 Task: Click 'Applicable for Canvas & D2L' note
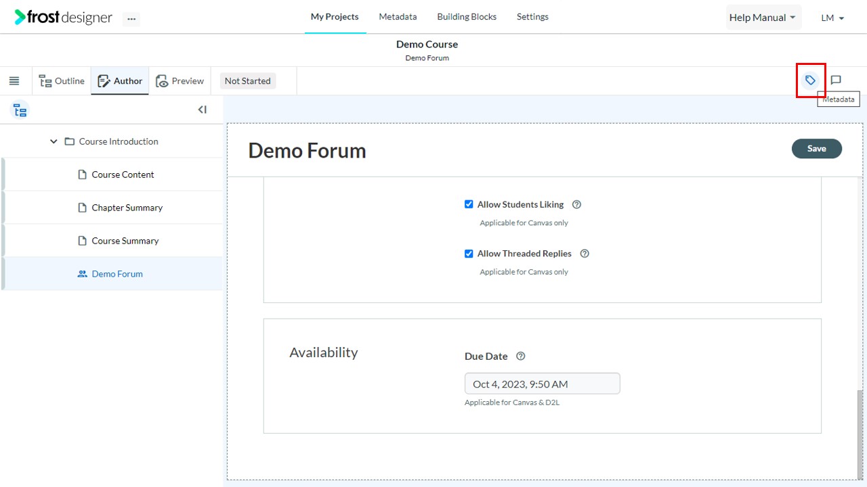pos(512,402)
